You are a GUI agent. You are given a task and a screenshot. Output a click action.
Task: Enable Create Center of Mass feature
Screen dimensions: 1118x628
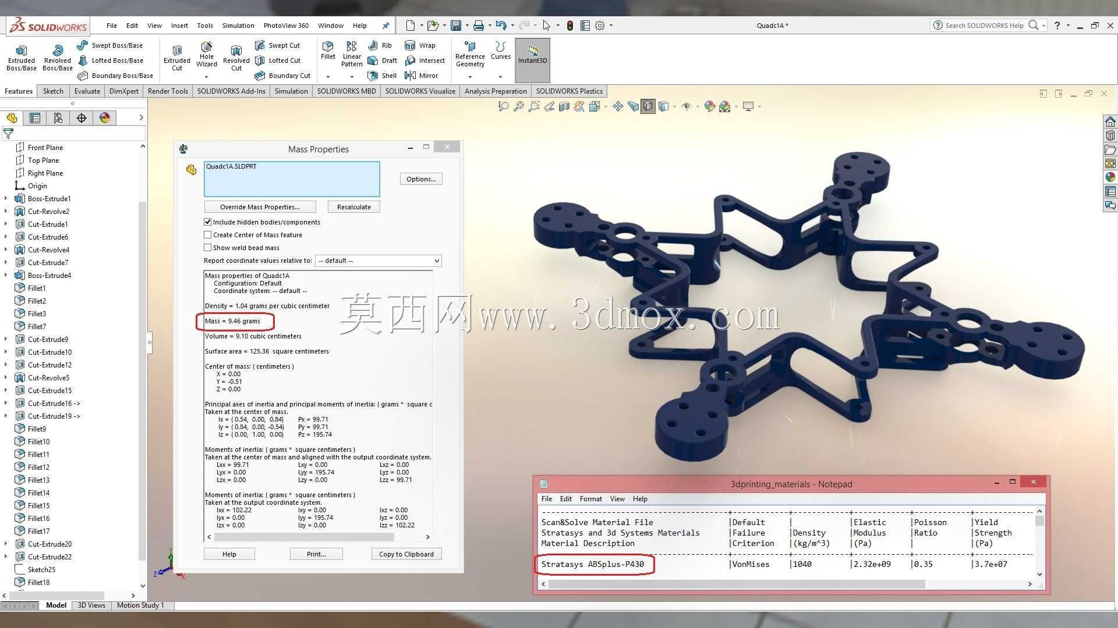pos(208,235)
